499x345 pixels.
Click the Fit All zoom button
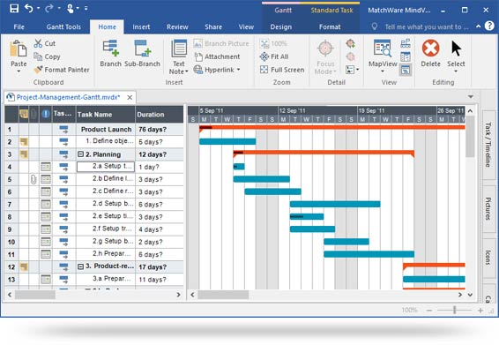coord(274,56)
